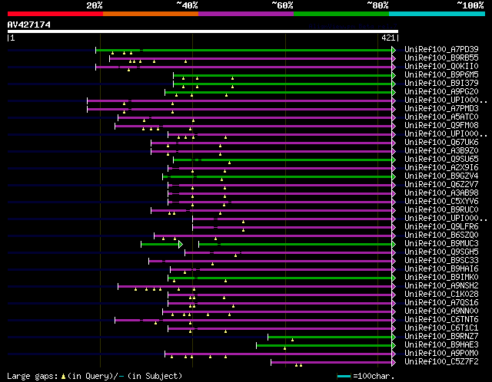The image size is (492, 382).
Task: Open UniRef100_A9NSH2 hit
Action: [x=441, y=286]
